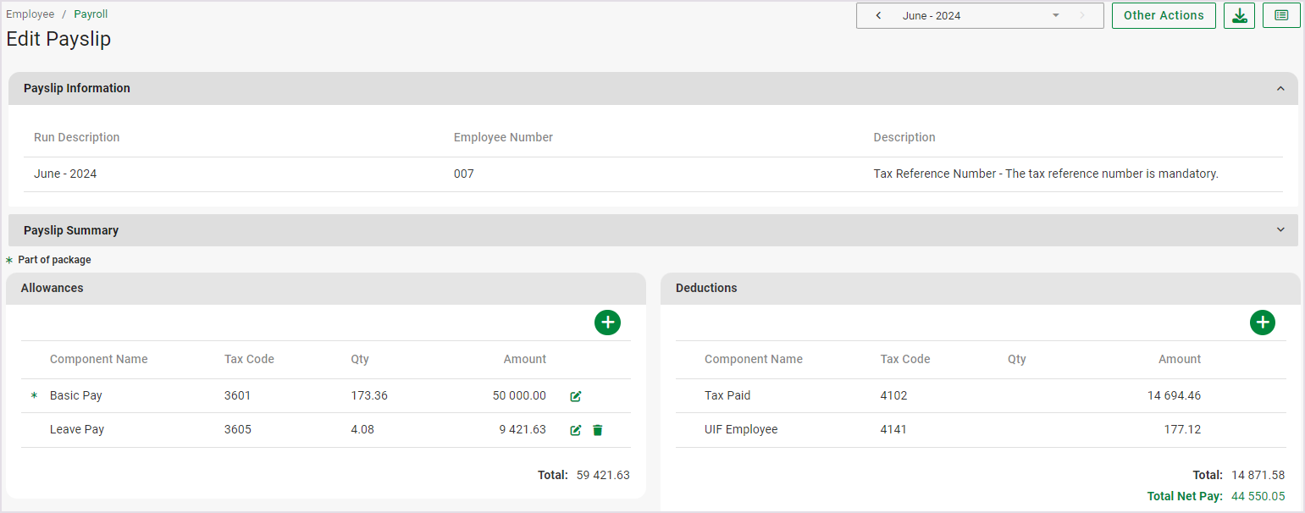The image size is (1305, 513).
Task: Go to the next month using the right arrow
Action: pos(1081,15)
